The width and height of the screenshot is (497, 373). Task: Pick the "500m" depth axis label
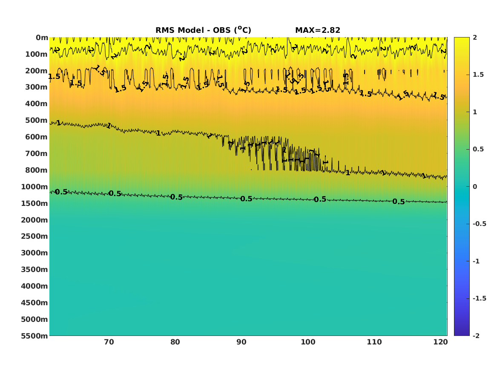pyautogui.click(x=37, y=121)
